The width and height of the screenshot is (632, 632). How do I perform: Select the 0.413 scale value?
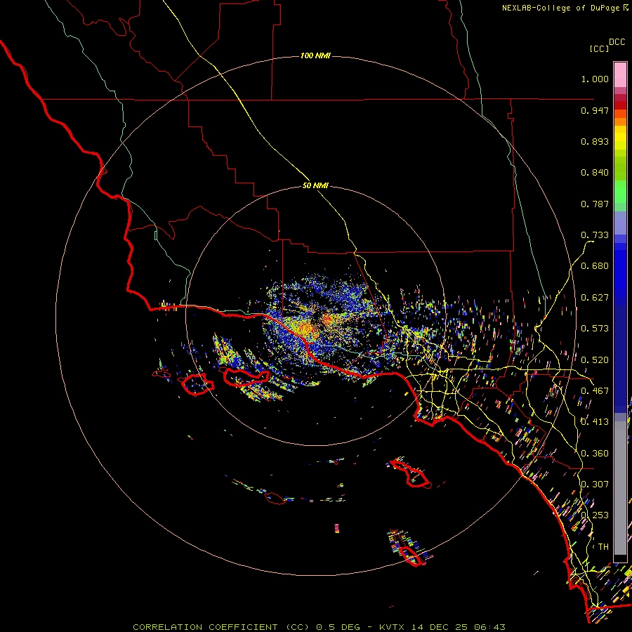click(x=595, y=422)
